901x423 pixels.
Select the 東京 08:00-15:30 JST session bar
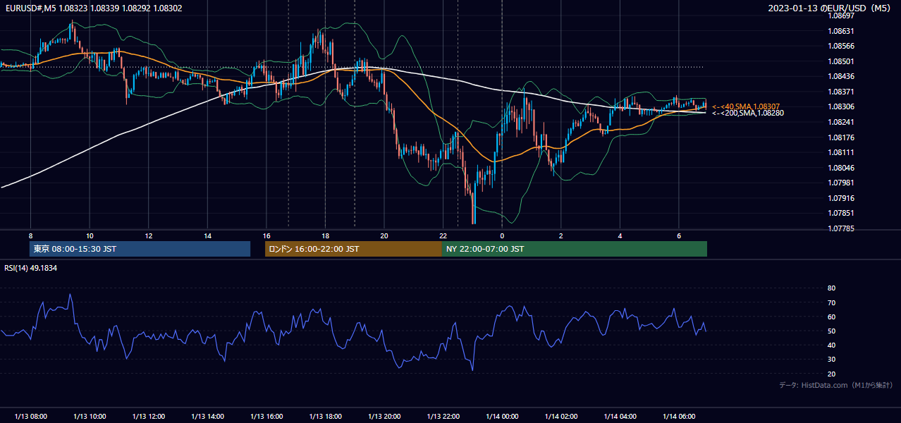pyautogui.click(x=140, y=249)
